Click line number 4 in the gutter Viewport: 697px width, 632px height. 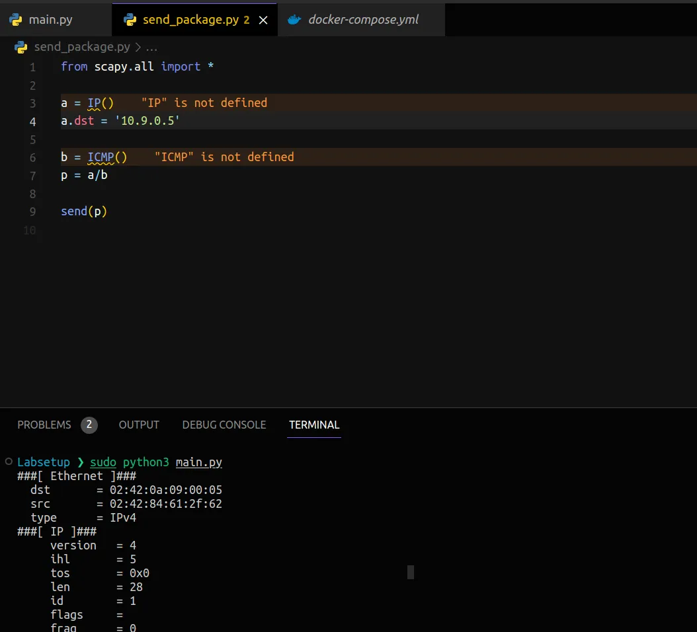coord(33,122)
